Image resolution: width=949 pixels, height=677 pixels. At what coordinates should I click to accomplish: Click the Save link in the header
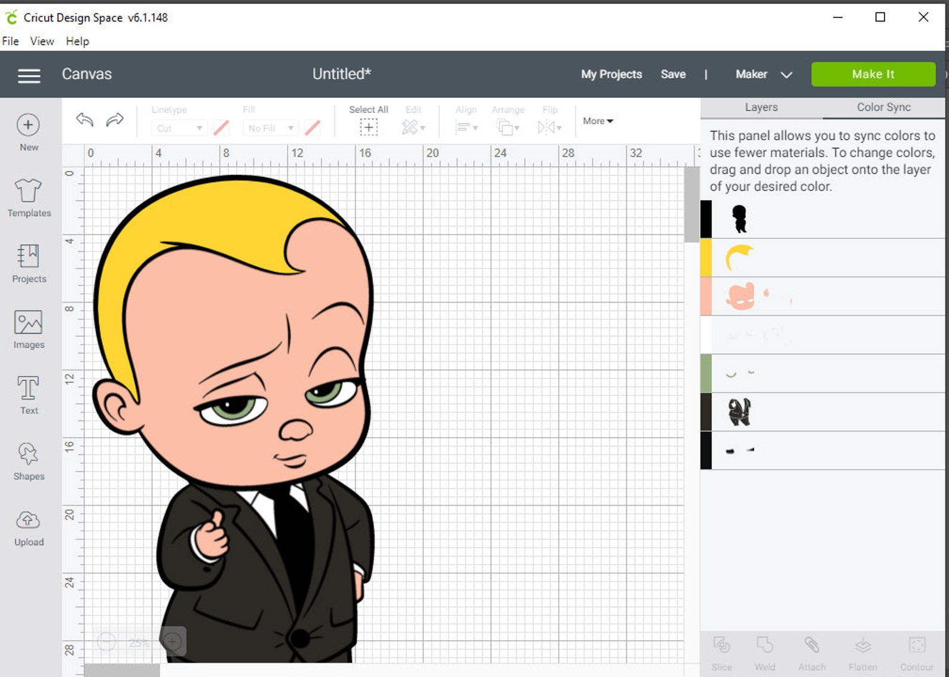coord(673,74)
